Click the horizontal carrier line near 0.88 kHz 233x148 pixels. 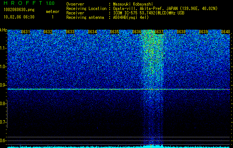pos(119,89)
